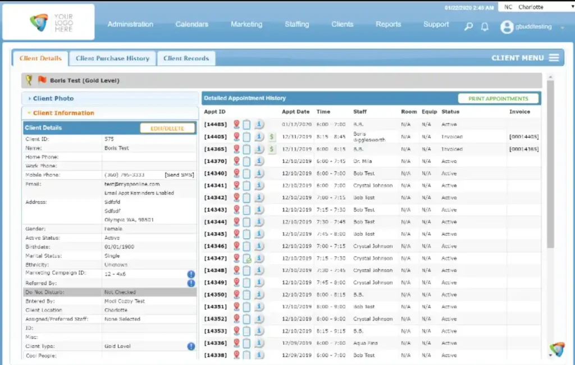
Task: Click the search magnifier icon in the top bar
Action: (468, 26)
